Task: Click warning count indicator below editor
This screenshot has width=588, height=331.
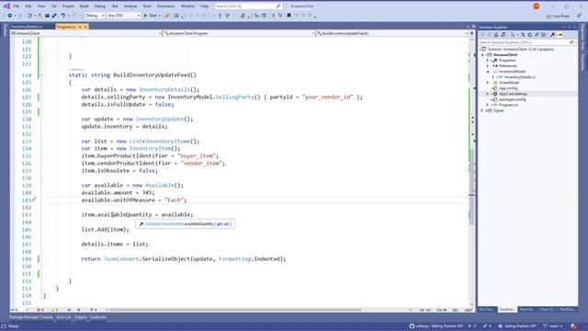Action: pos(54,310)
